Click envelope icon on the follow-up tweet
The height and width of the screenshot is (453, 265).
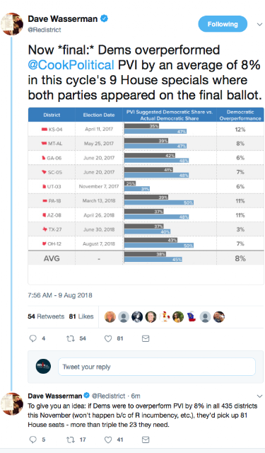(146, 440)
